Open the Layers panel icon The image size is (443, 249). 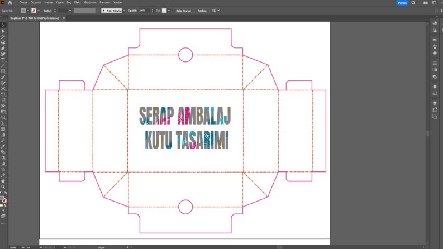pos(435,103)
